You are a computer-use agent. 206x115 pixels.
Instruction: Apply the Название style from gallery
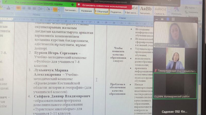[x=87, y=11]
